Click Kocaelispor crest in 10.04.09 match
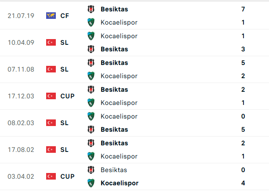Screen dimensions: 269x191 point(91,36)
